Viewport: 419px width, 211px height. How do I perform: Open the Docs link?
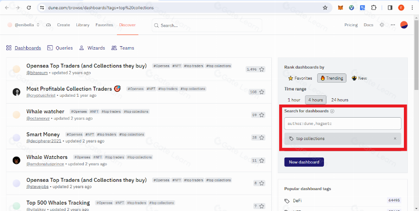(x=368, y=25)
